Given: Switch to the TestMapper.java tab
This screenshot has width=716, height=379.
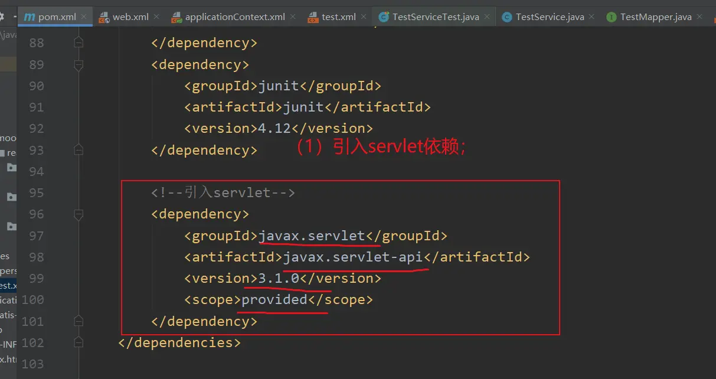Looking at the screenshot, I should coord(656,17).
